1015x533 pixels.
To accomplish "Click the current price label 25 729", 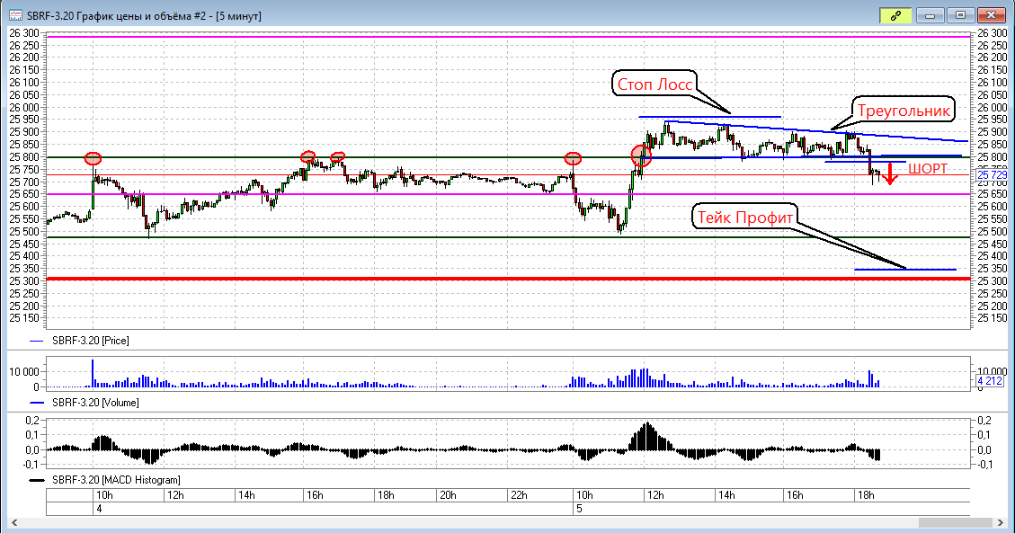I will (991, 175).
